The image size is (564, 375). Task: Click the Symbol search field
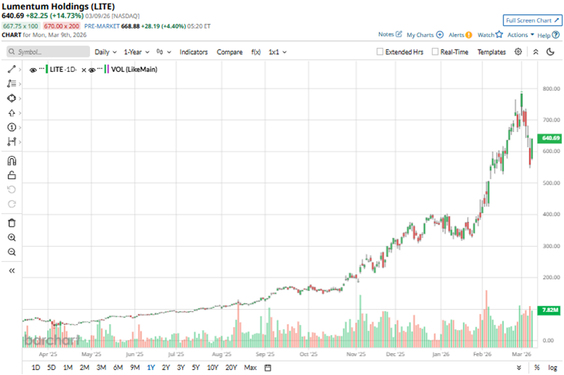tap(46, 52)
